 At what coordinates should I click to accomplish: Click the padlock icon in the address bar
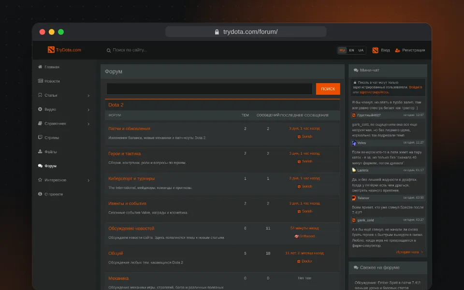[217, 32]
